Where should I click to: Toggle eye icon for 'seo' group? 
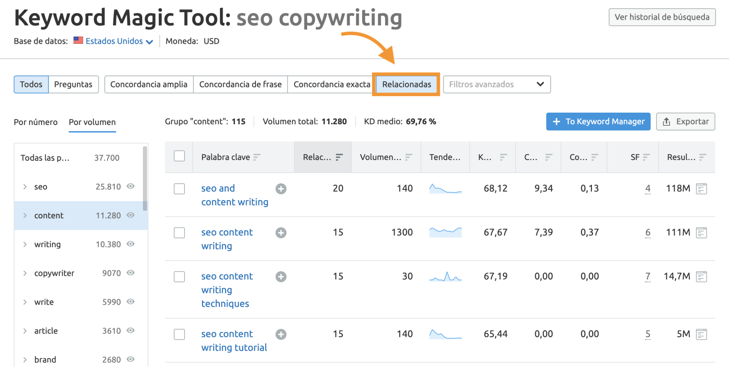131,186
